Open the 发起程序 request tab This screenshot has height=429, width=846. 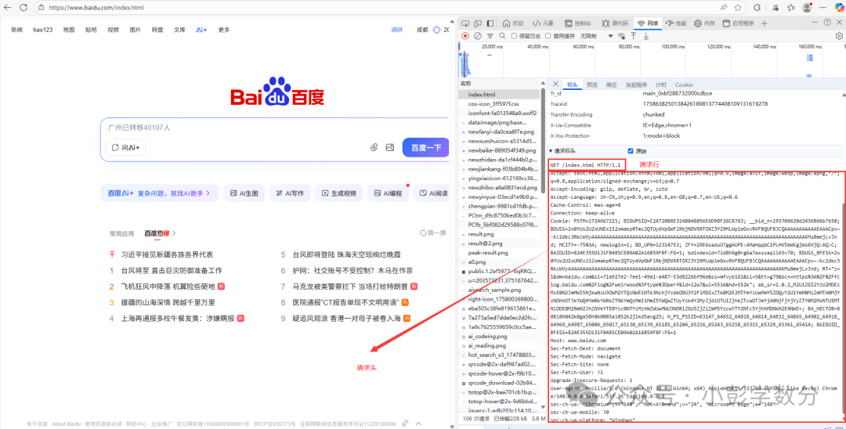point(636,85)
